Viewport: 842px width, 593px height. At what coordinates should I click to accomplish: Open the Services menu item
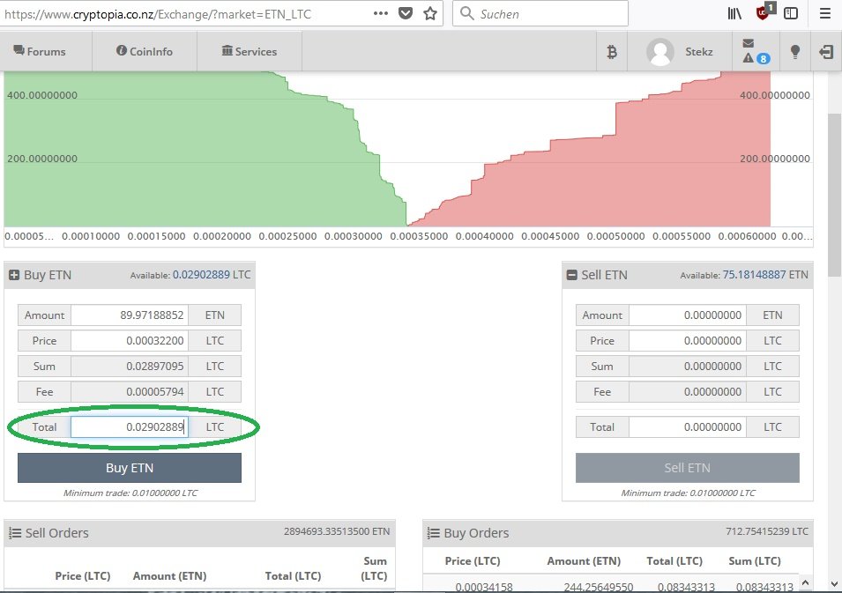250,51
